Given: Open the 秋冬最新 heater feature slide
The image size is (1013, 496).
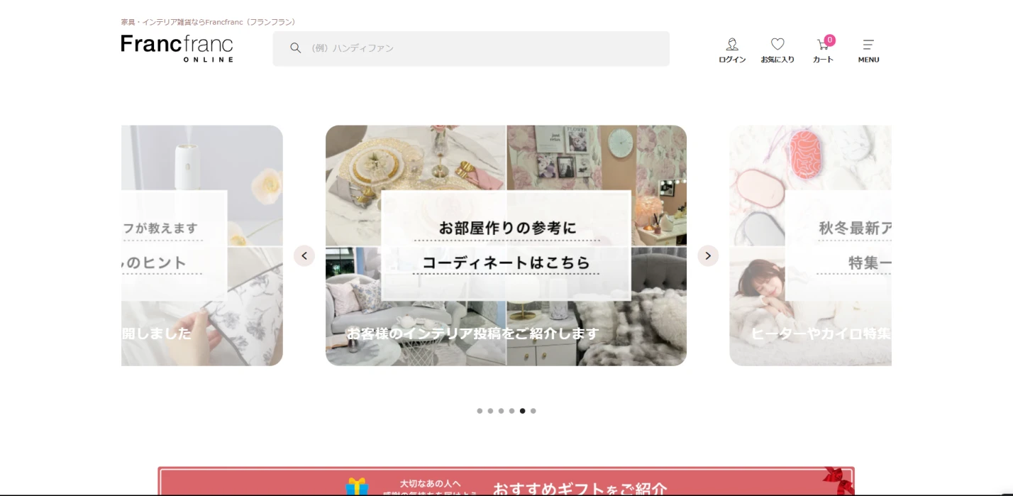Looking at the screenshot, I should pyautogui.click(x=810, y=246).
